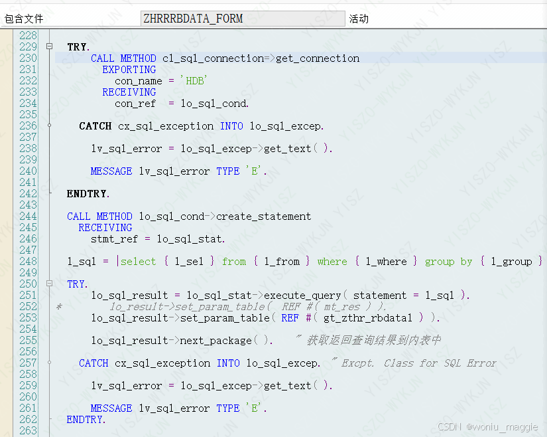This screenshot has height=437, width=547.
Task: Click MESSAGE keyword on line 261
Action: [111, 408]
